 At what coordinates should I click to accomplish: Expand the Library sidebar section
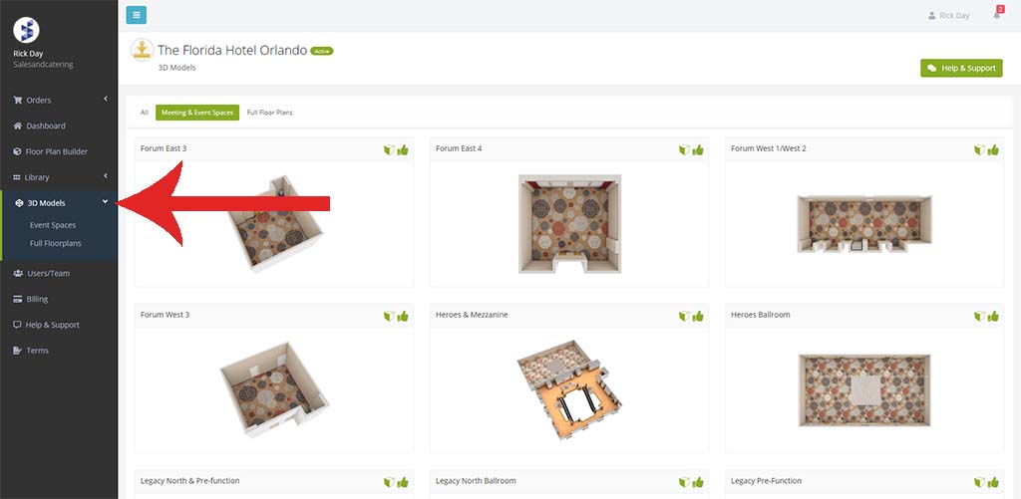point(59,177)
